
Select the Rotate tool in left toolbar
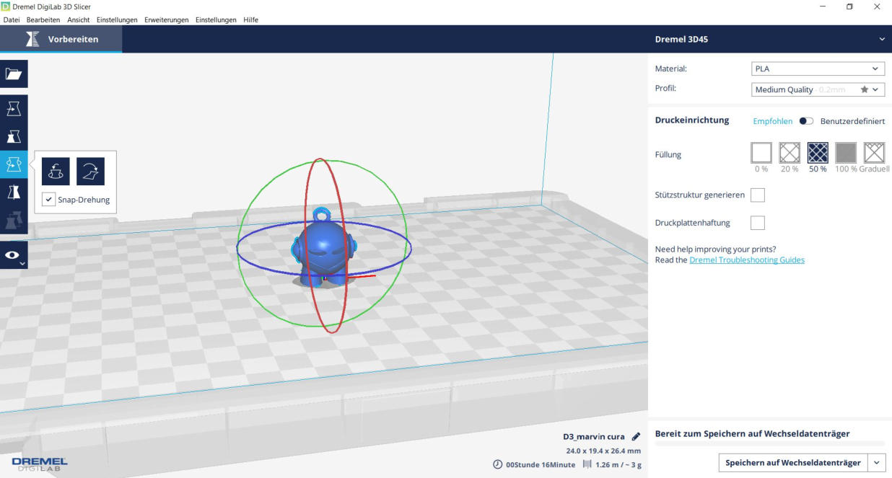coord(14,164)
